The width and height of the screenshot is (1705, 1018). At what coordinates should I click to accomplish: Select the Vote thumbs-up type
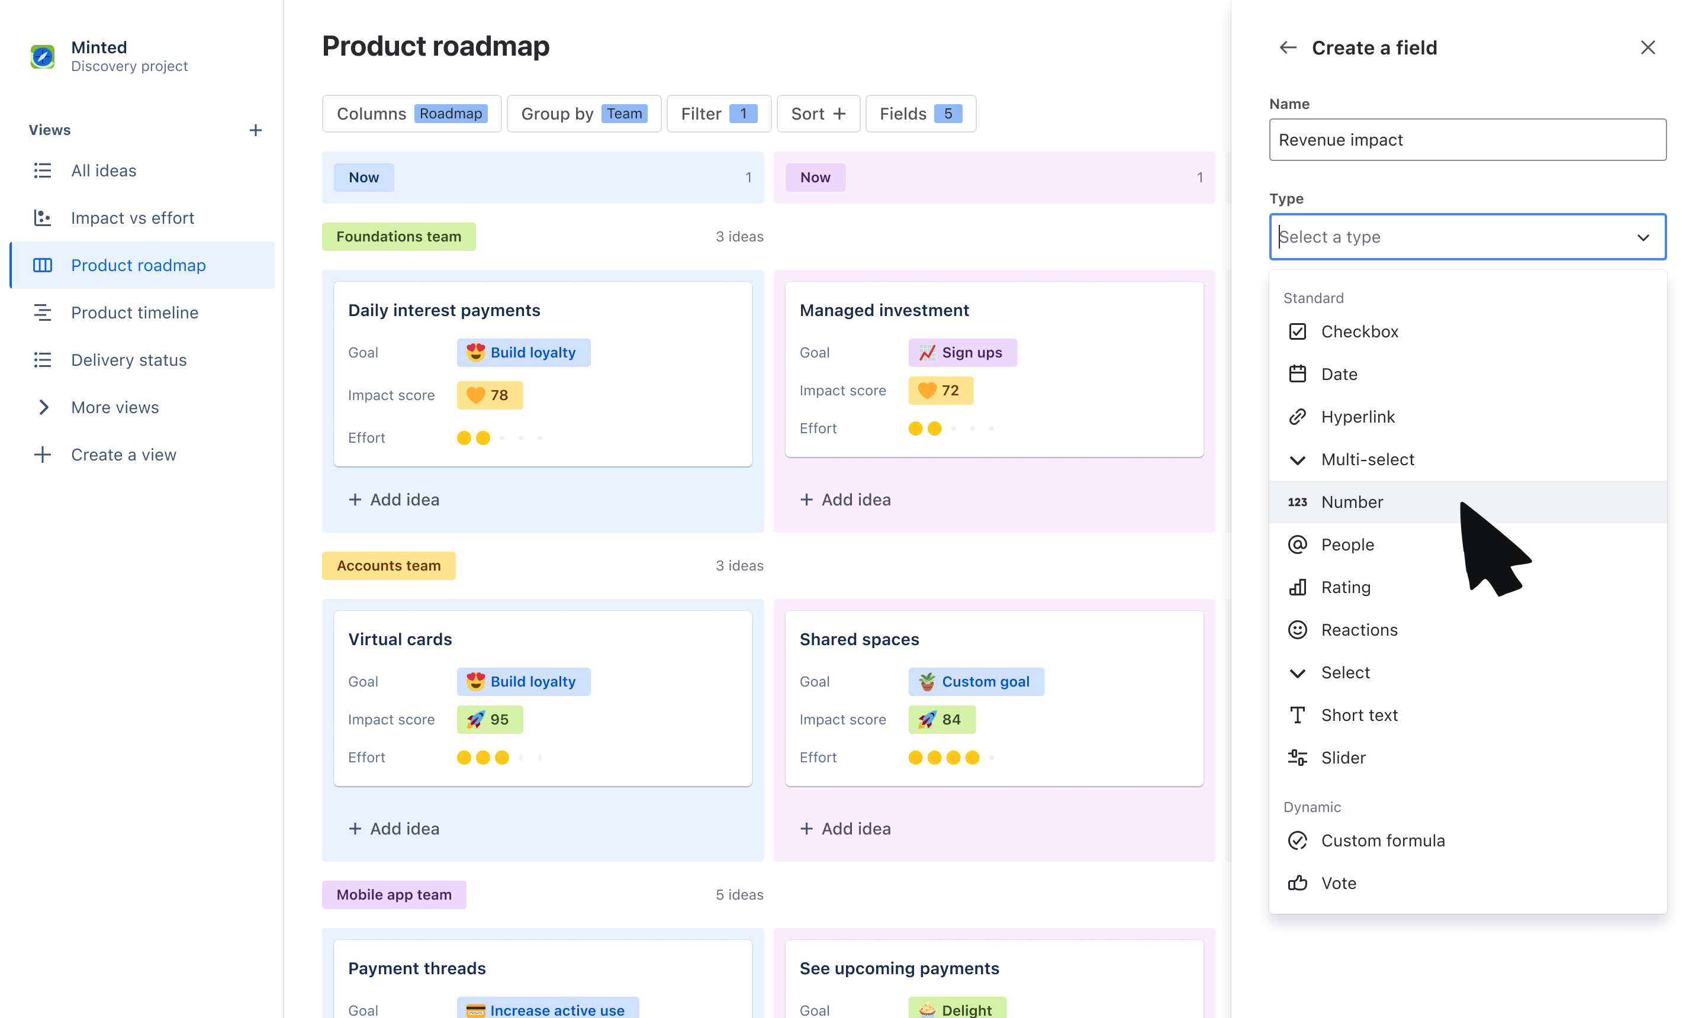click(x=1338, y=883)
